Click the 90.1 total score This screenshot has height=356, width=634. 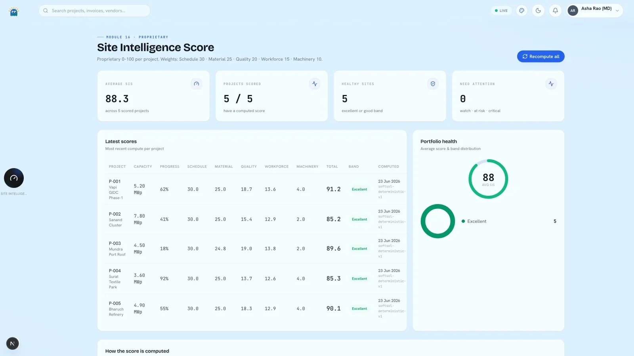coord(333,309)
